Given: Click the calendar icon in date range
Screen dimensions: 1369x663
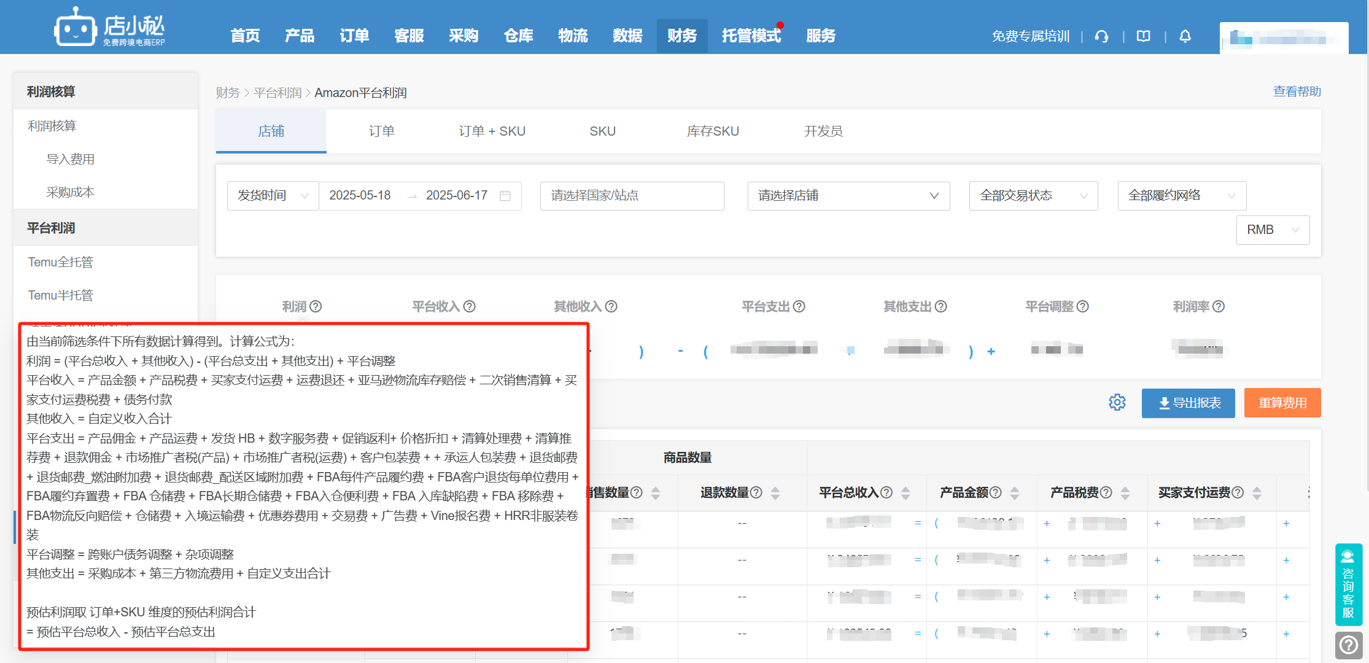Looking at the screenshot, I should click(x=505, y=196).
